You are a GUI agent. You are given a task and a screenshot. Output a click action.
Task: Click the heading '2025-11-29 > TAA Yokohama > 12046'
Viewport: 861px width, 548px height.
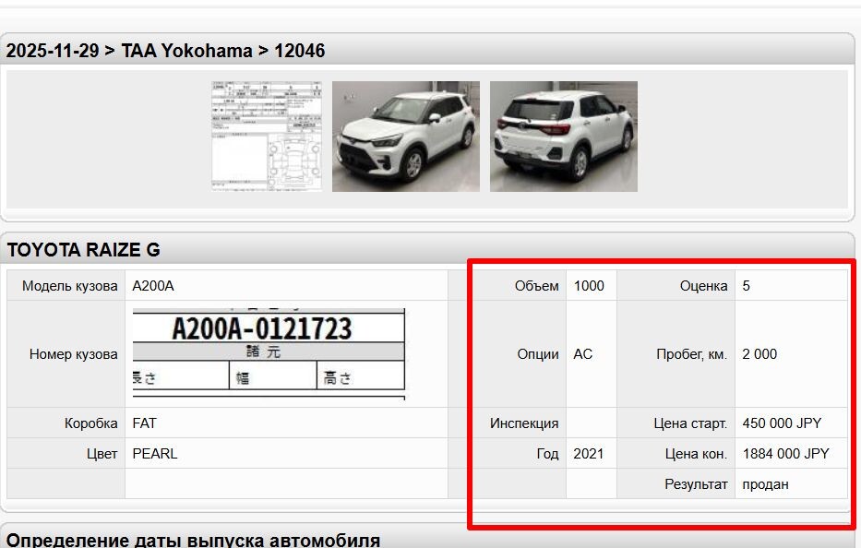click(x=165, y=51)
